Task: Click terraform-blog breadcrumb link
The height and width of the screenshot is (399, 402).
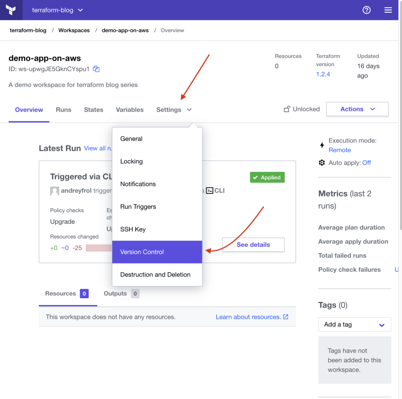Action: pos(28,31)
